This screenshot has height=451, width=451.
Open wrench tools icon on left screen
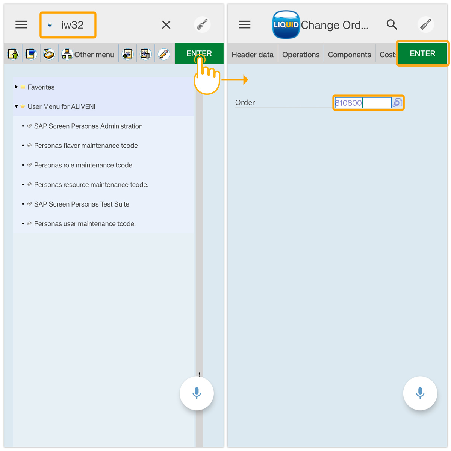(202, 25)
